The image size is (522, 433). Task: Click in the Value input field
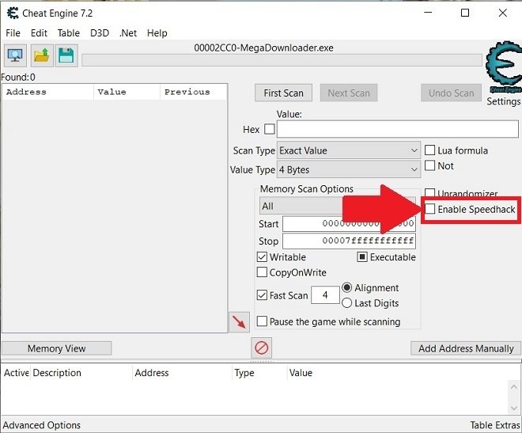(x=398, y=129)
